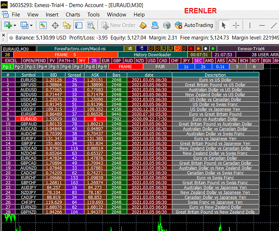Select the 1s refresh interval button
Image resolution: width=279 pixels, height=231 pixels.
pos(186,67)
